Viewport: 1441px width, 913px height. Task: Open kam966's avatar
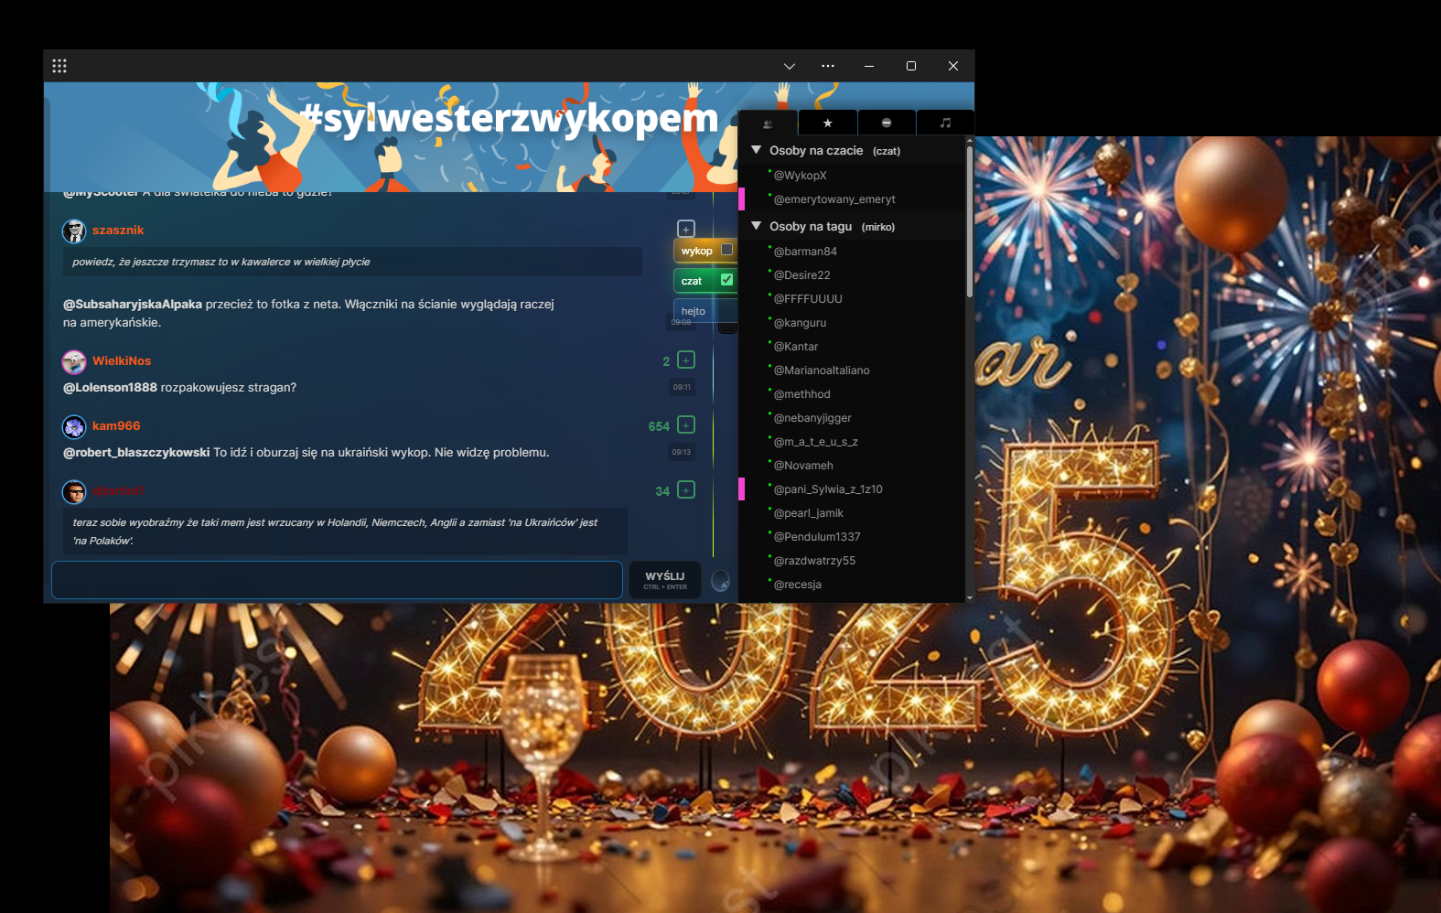click(74, 427)
